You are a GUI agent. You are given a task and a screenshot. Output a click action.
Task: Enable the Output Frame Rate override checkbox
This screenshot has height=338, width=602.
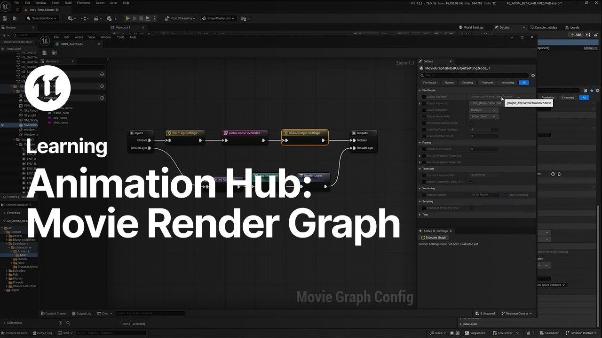coord(424,116)
